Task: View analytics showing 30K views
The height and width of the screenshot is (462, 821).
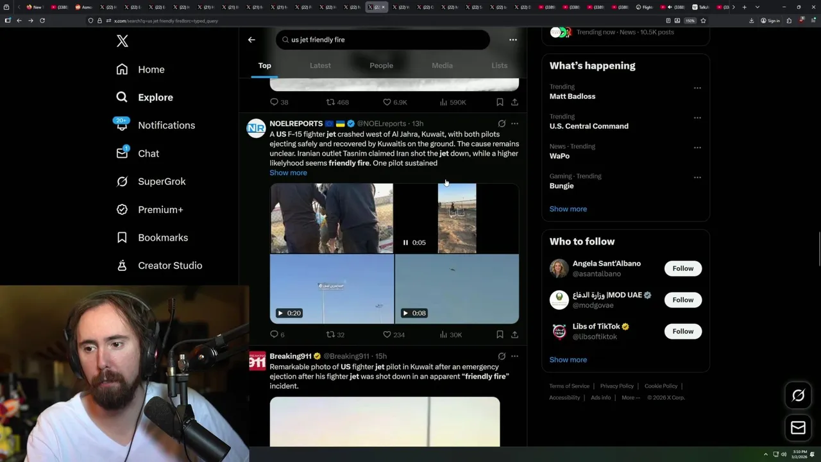Action: click(451, 334)
